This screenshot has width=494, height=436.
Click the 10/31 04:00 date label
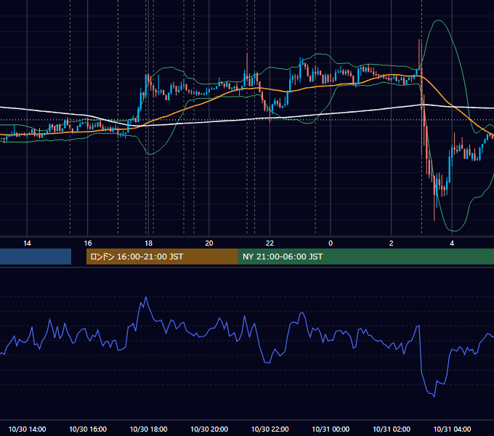coord(452,429)
